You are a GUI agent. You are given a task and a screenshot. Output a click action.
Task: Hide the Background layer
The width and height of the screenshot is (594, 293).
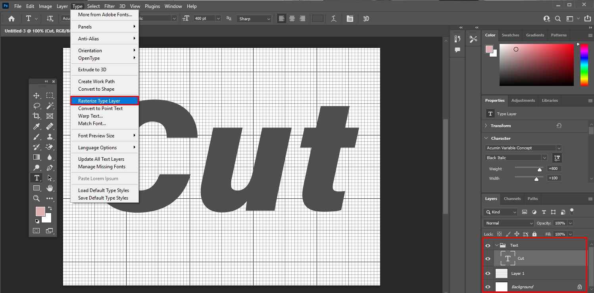488,287
